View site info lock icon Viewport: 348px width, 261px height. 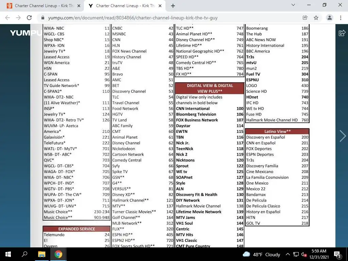coord(43,18)
